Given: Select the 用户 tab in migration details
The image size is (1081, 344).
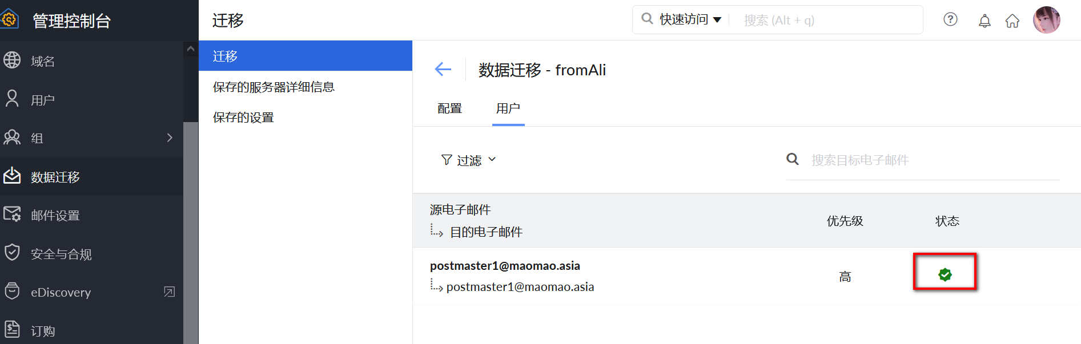Looking at the screenshot, I should click(508, 108).
